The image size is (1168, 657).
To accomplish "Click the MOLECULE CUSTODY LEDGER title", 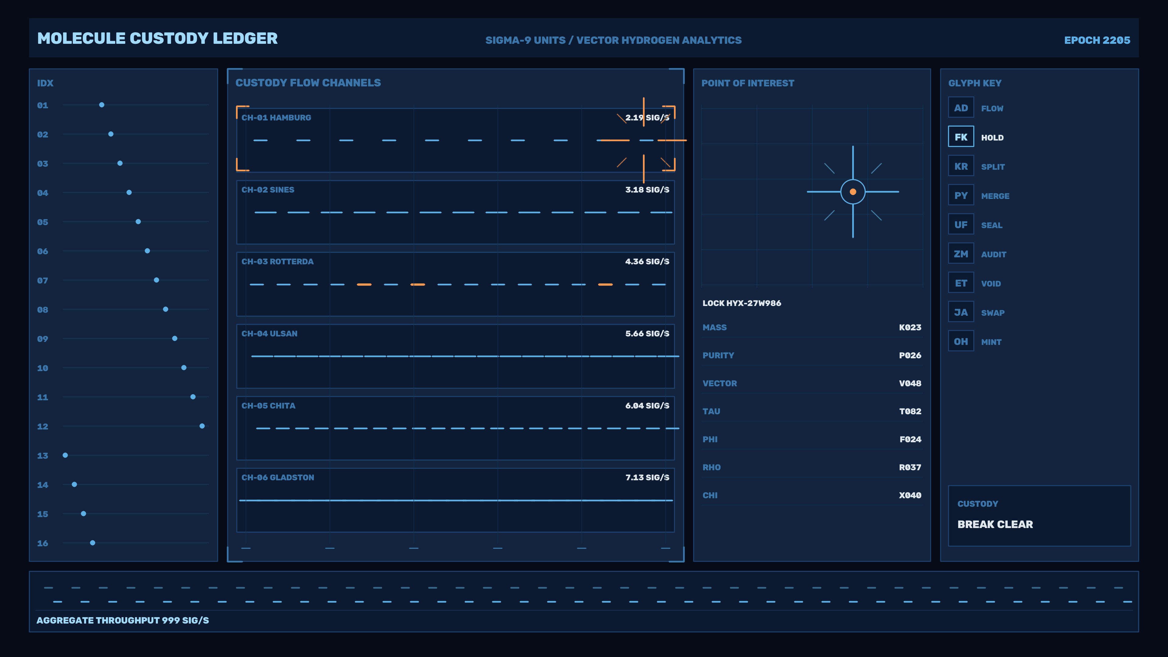I will pyautogui.click(x=157, y=38).
